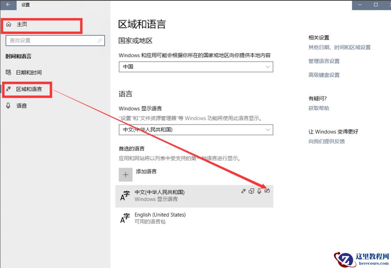
Task: Click the home icon next to 主页
Action: click(x=8, y=24)
